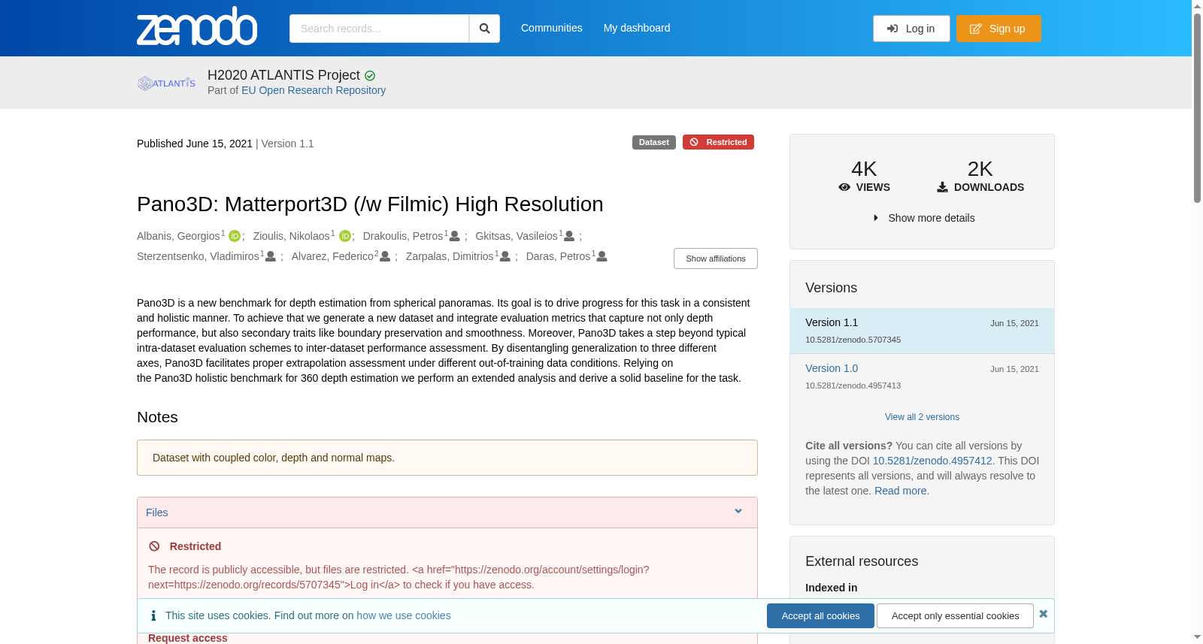Screen dimensions: 1203x644
Task: Open Zioulis Nikolaos ORCID icon
Action: click(x=345, y=236)
